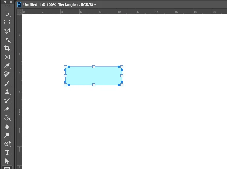The height and width of the screenshot is (169, 227).
Task: Select the Dodge tool
Action: click(7, 135)
